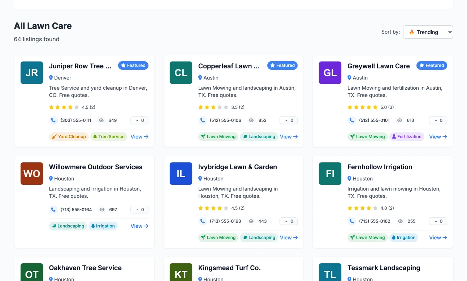Viewport: 467px width, 281px height.
Task: Click the WO avatar for Willowmere Outdoor
Action: tap(32, 174)
